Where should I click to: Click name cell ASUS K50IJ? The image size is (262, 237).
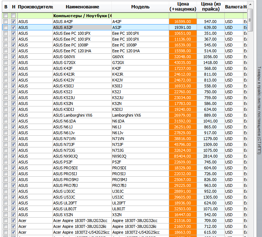82,86
